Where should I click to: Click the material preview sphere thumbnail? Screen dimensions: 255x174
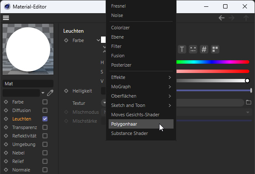(28, 49)
